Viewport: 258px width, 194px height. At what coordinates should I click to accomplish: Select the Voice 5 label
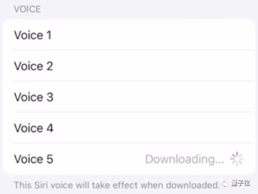[34, 159]
